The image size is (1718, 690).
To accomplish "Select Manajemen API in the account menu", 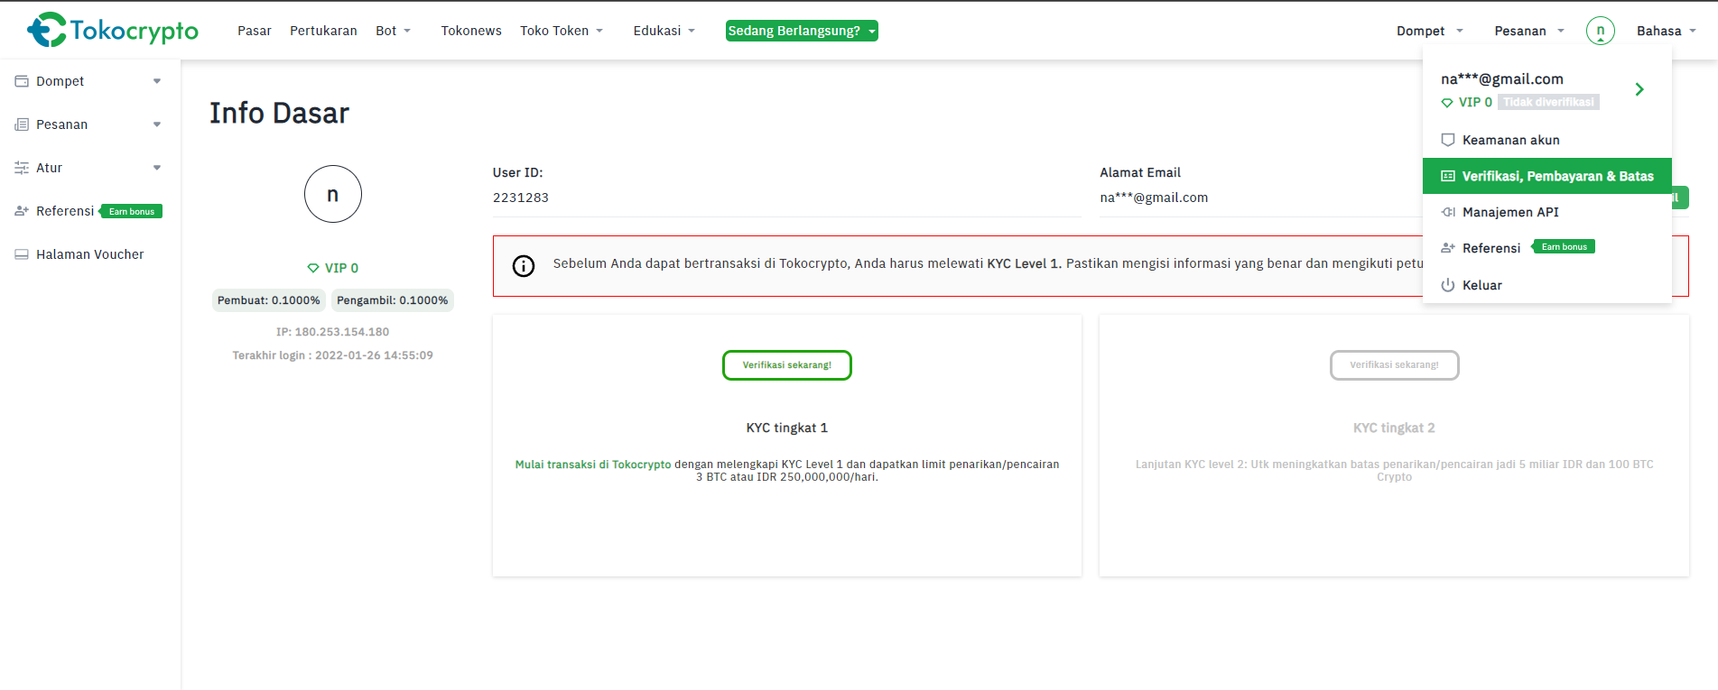I will pyautogui.click(x=1547, y=212).
